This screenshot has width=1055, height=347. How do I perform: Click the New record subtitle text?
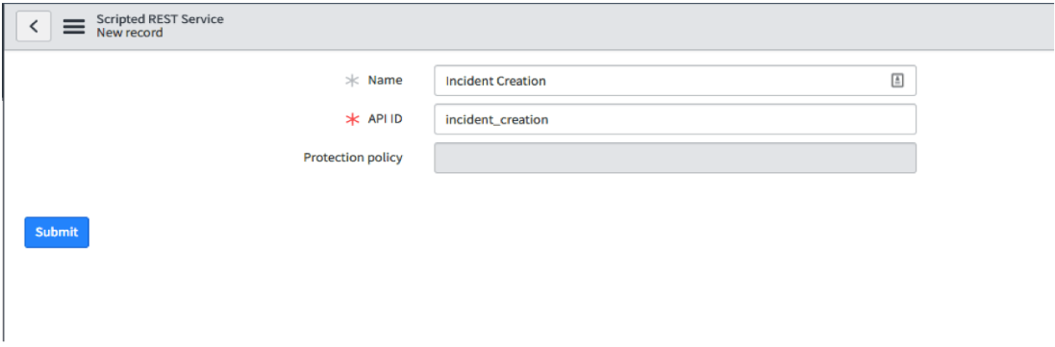[129, 33]
